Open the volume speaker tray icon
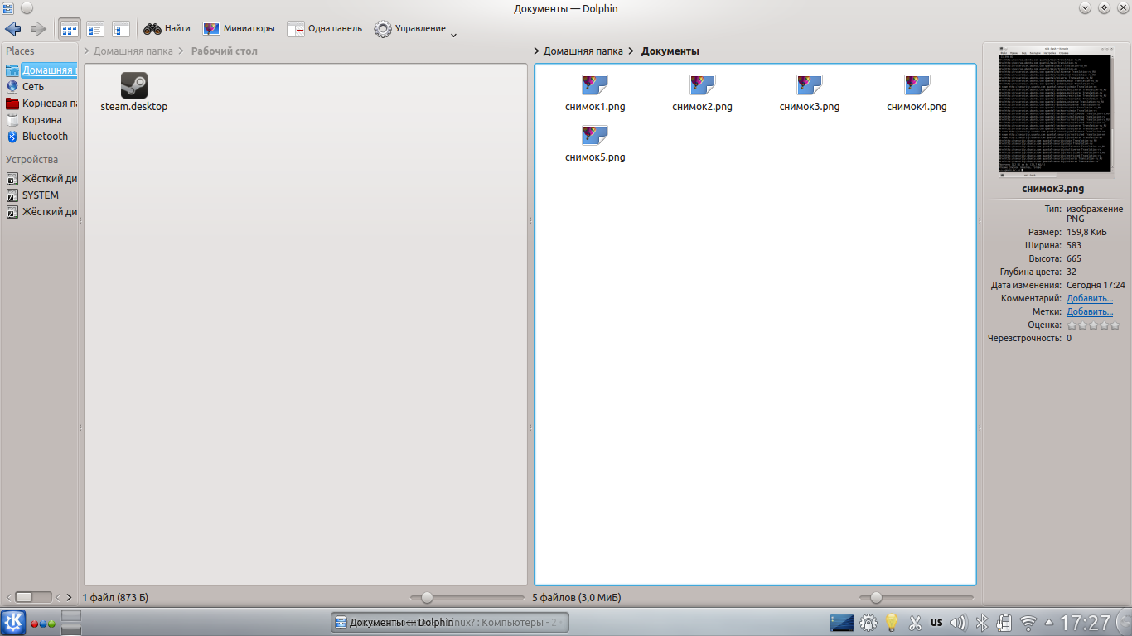The width and height of the screenshot is (1132, 636). [x=959, y=622]
